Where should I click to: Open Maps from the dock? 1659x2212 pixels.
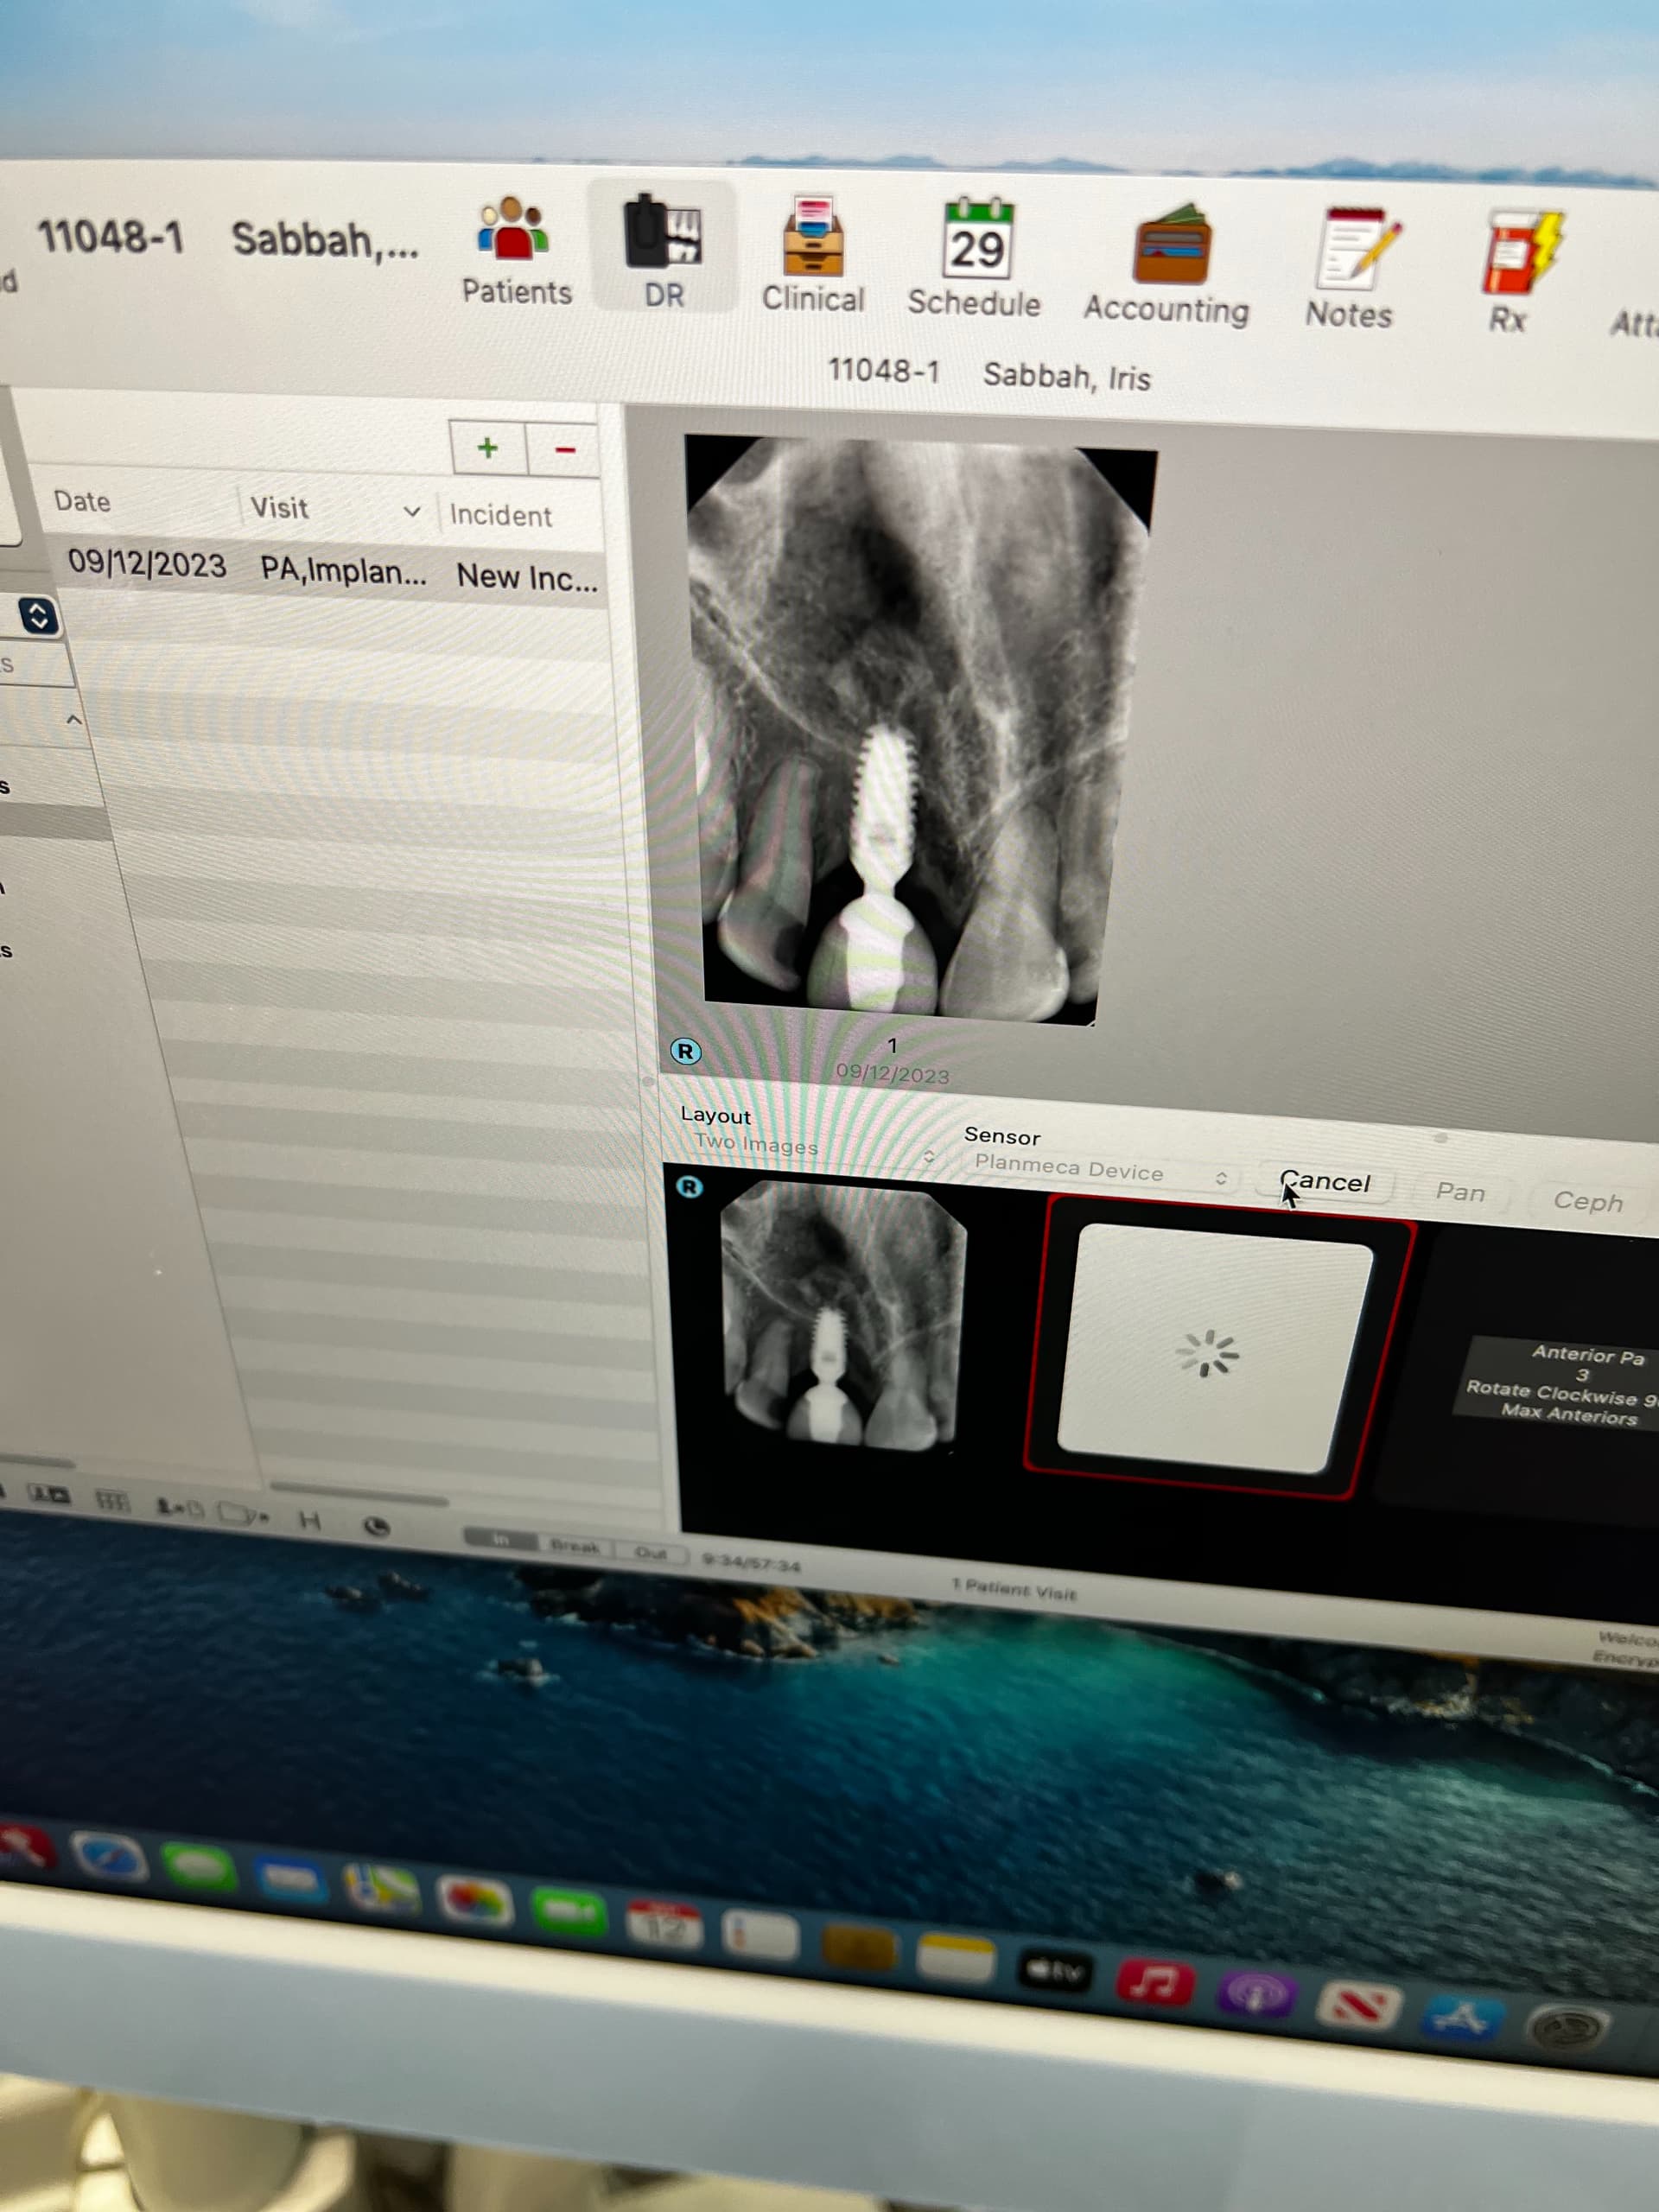381,1887
